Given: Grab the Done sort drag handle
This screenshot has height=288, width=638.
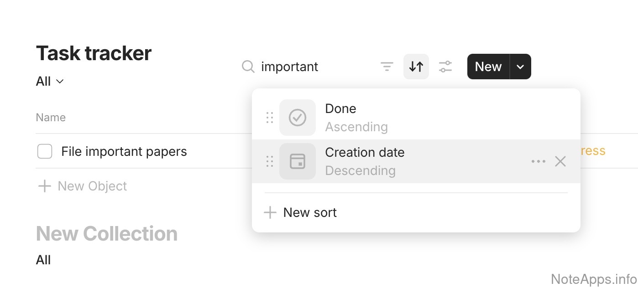Looking at the screenshot, I should click(x=270, y=118).
